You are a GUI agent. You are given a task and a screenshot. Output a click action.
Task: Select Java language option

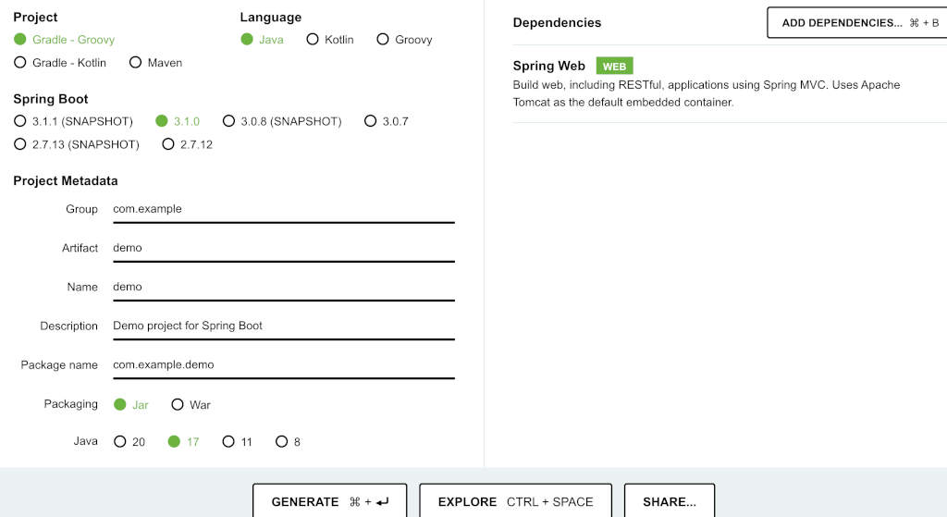(262, 39)
